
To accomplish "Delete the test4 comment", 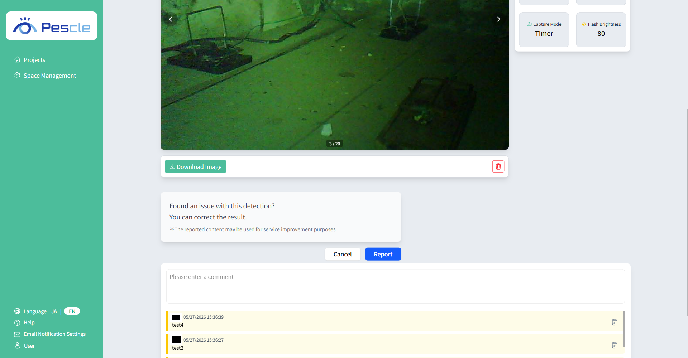I will tap(614, 322).
